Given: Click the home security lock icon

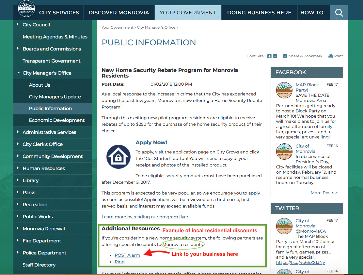Looking at the screenshot, I should (118, 157).
